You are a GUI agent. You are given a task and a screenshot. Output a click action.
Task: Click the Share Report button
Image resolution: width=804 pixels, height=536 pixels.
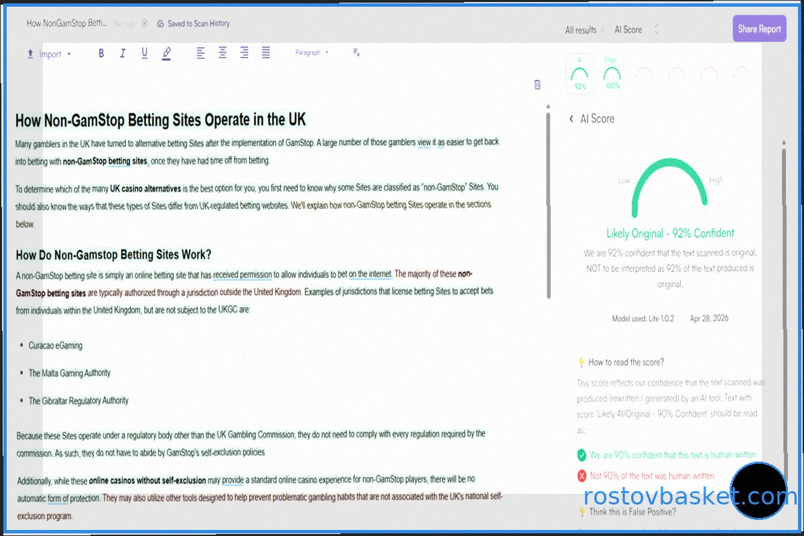pyautogui.click(x=759, y=29)
